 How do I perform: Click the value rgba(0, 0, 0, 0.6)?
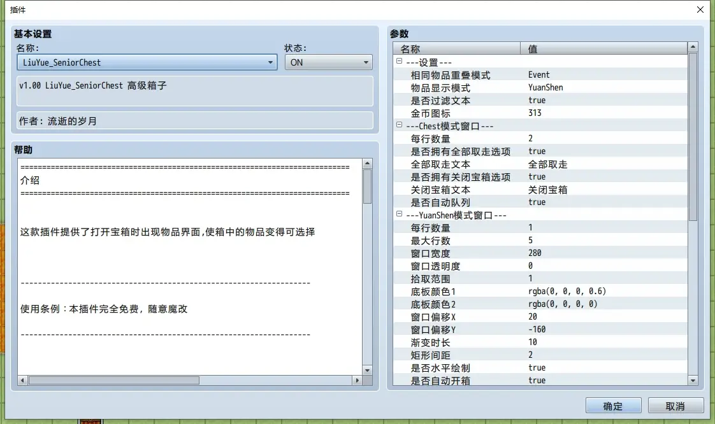tap(567, 291)
